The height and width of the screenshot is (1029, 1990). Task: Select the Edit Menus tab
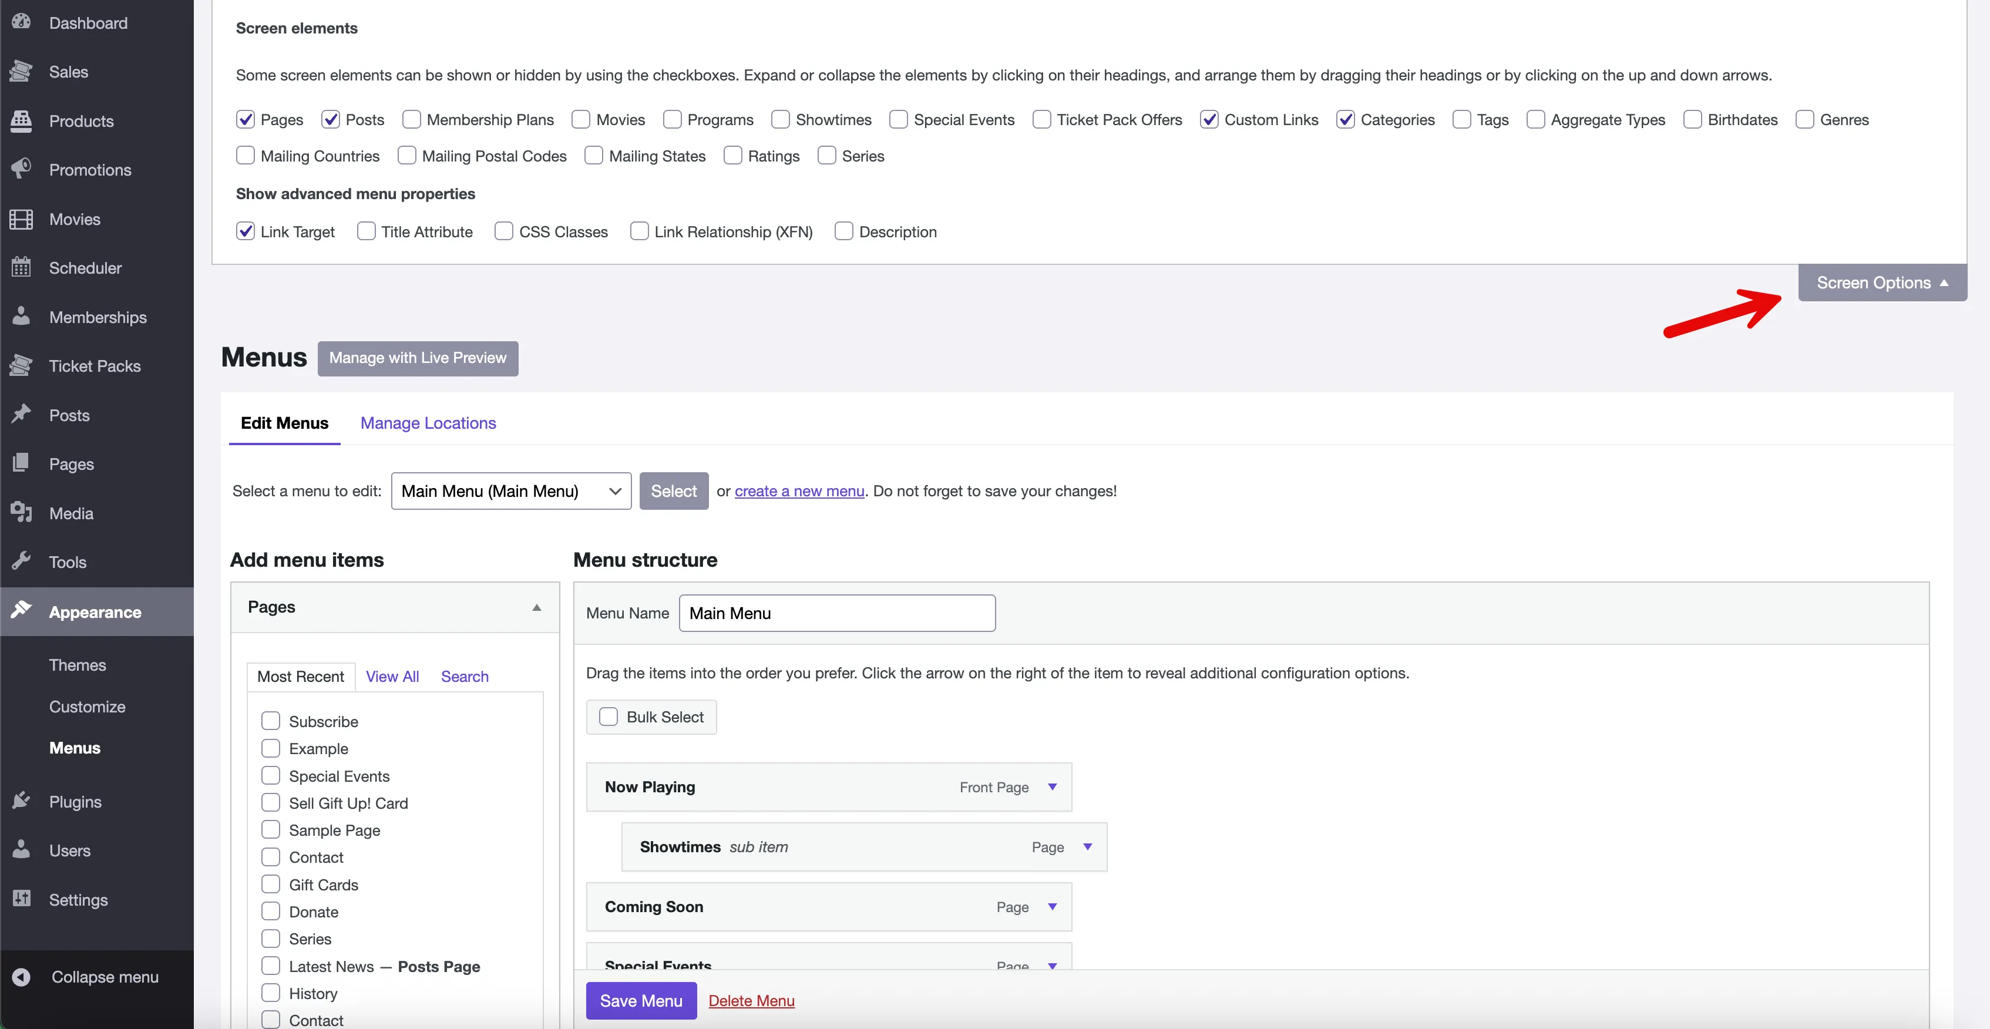(x=284, y=422)
